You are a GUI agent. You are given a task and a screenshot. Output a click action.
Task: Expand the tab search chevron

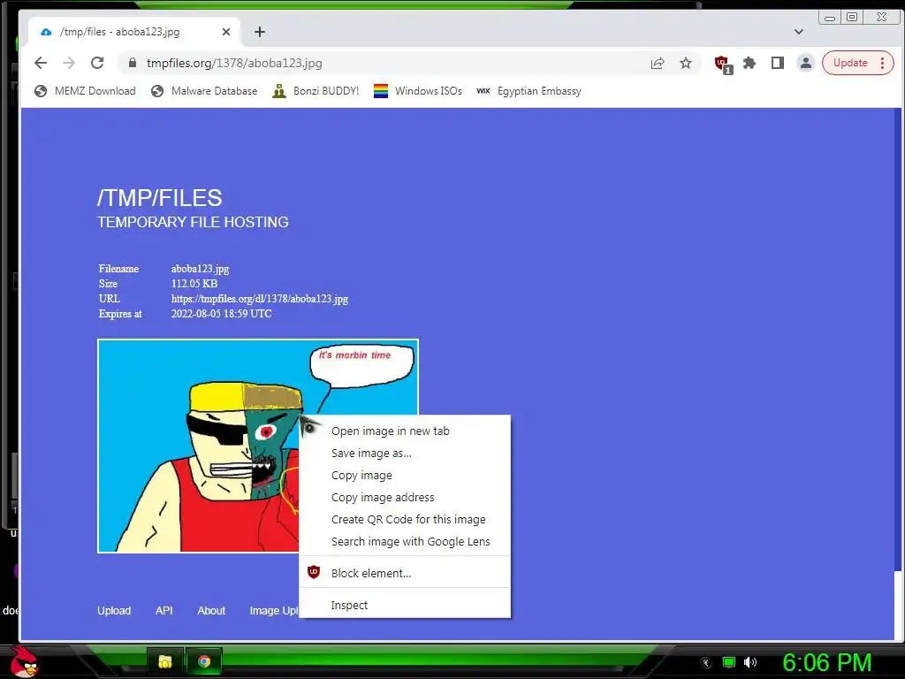pos(799,32)
